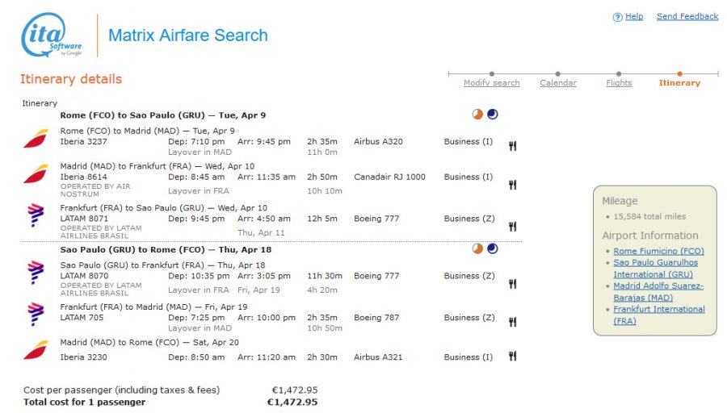
Task: Click the meal icon for Iberia 3237
Action: click(x=512, y=146)
